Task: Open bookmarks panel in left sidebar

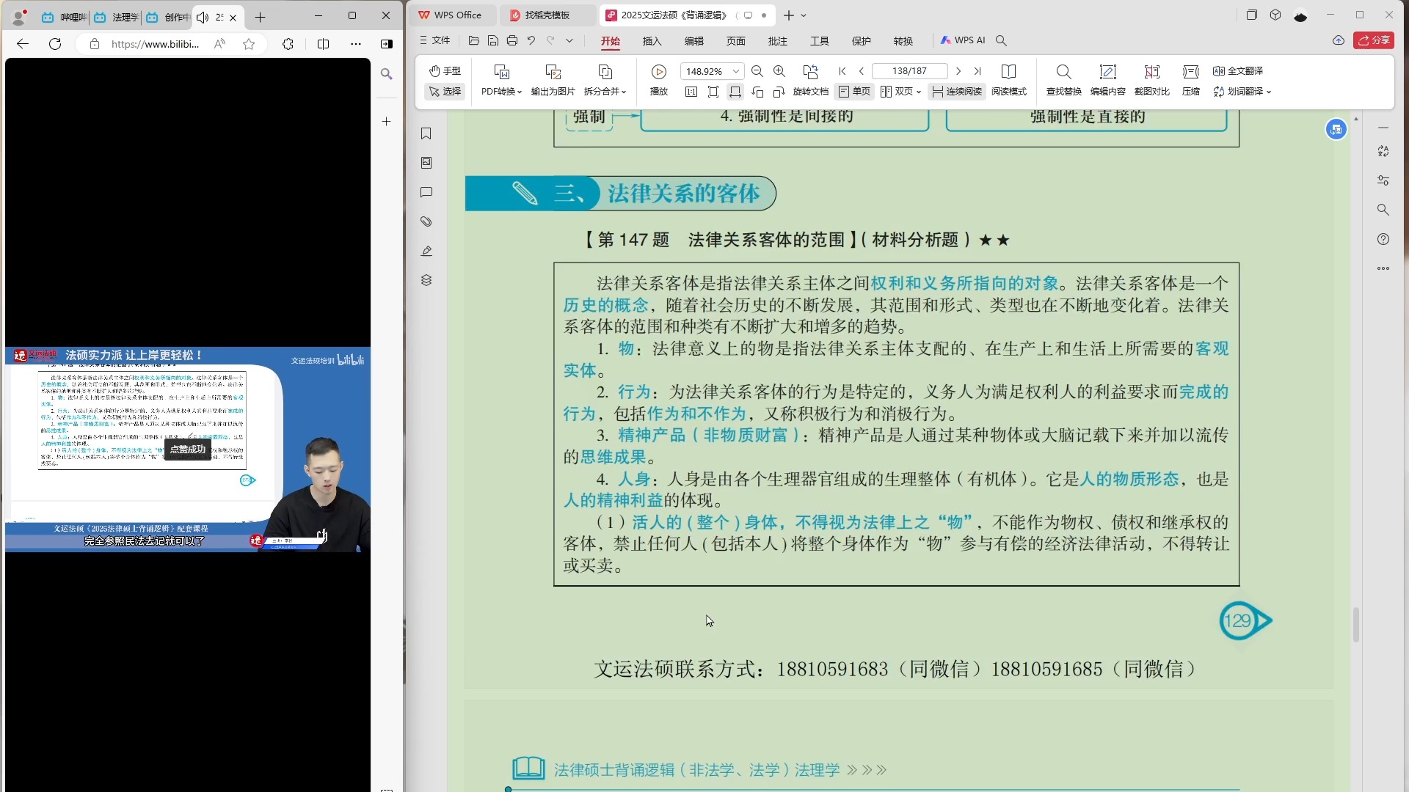Action: (426, 133)
